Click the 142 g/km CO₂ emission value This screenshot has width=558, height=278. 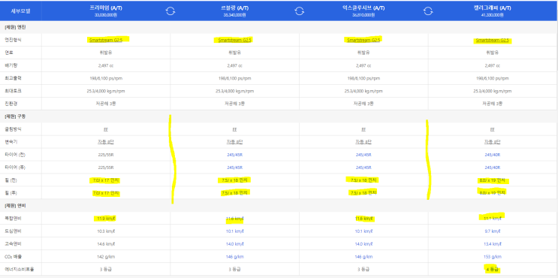106,257
